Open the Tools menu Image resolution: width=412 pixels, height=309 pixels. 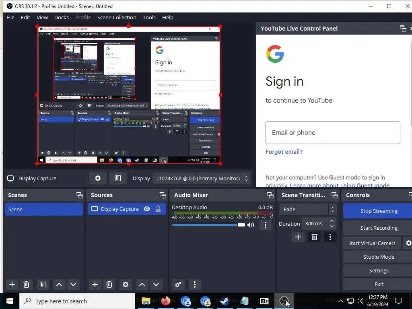point(149,17)
